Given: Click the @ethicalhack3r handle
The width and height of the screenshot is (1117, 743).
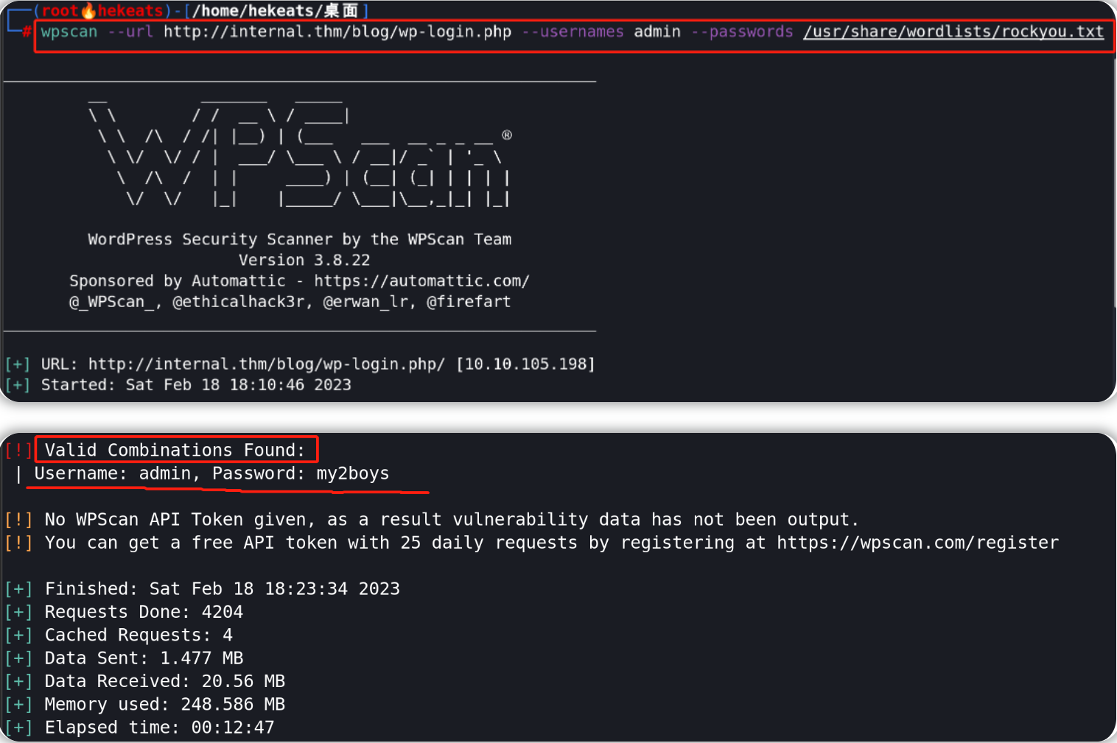Looking at the screenshot, I should 239,301.
